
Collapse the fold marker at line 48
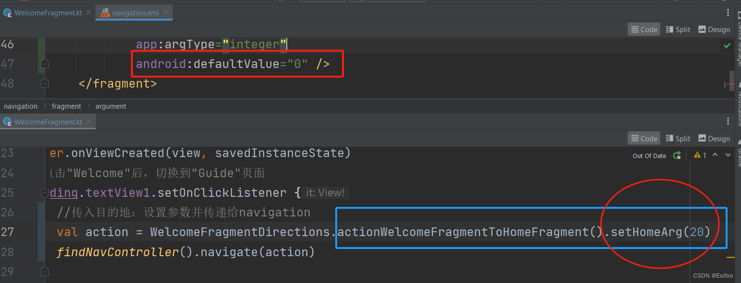[45, 82]
